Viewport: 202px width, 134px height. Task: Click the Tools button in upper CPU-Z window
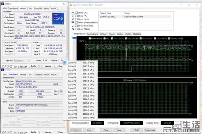pos(33,66)
